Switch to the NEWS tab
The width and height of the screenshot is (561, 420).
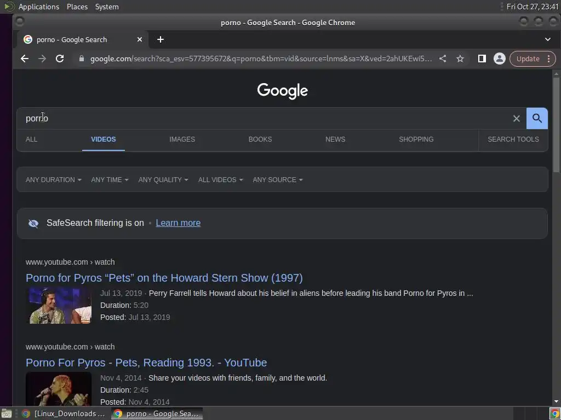[x=335, y=139]
